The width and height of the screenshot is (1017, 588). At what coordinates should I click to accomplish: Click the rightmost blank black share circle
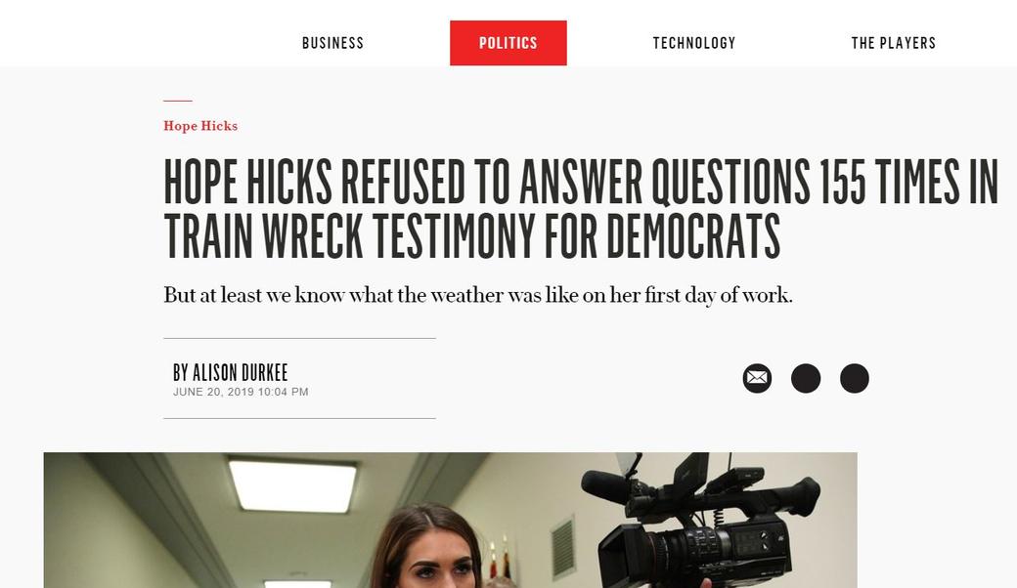[x=855, y=378]
